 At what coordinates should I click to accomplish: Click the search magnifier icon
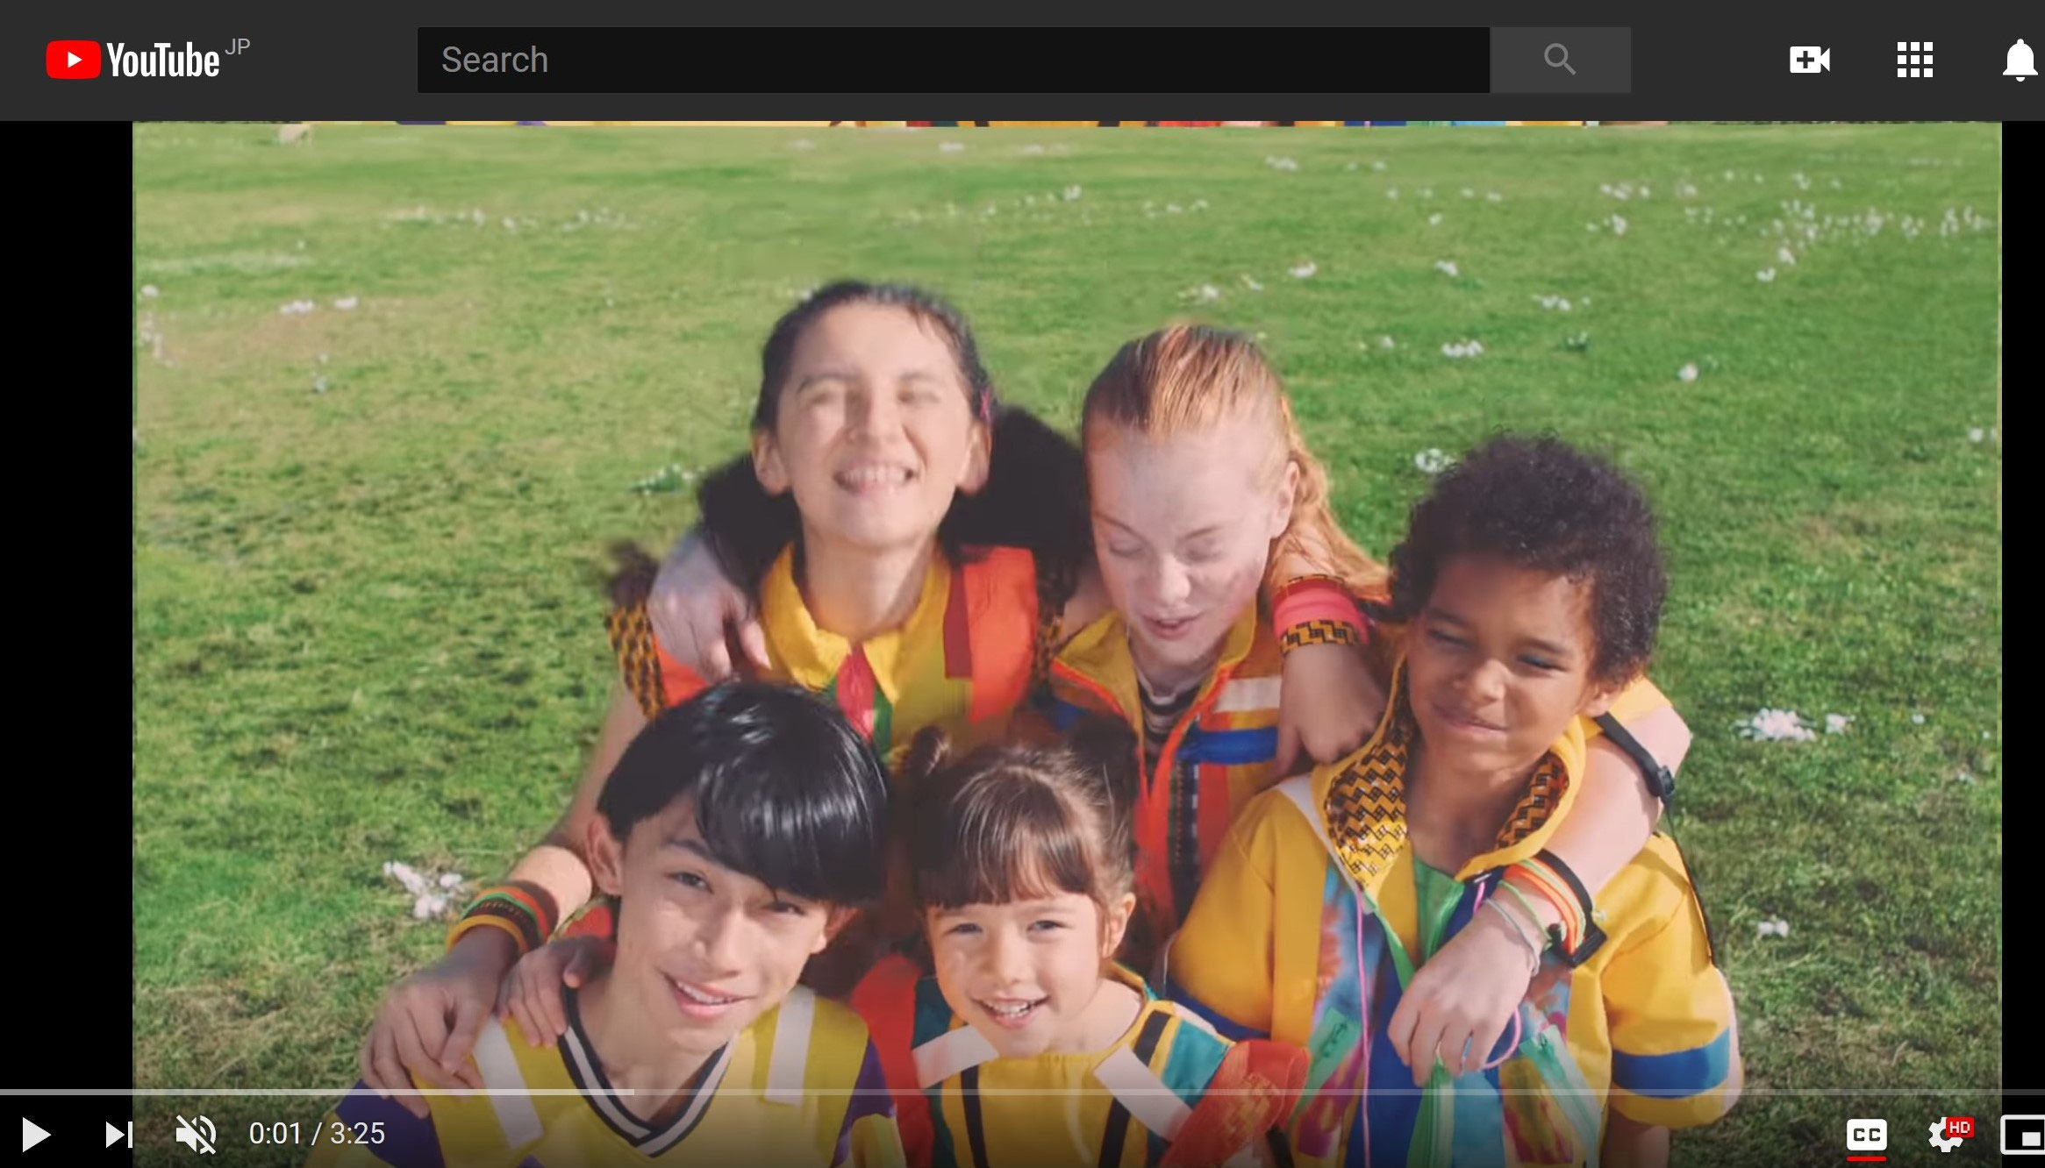pos(1559,60)
